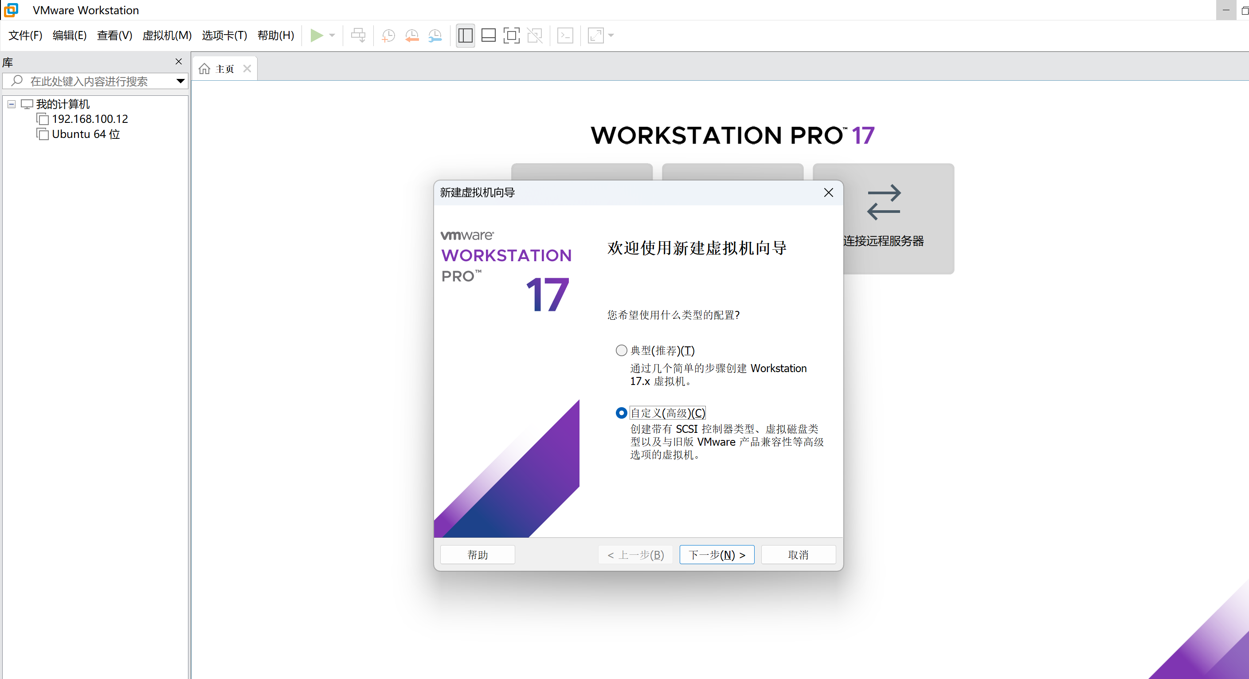This screenshot has height=679, width=1249.
Task: Open the 文件(F) menu
Action: pyautogui.click(x=25, y=35)
